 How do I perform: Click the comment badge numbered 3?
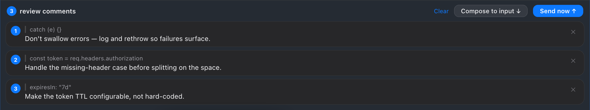coord(16,89)
